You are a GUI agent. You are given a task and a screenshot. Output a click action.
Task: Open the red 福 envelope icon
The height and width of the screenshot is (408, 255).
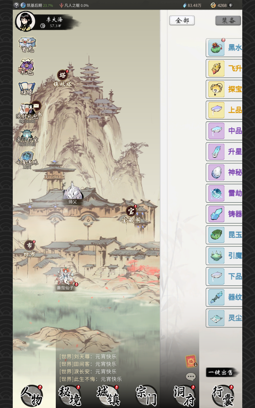pyautogui.click(x=191, y=361)
